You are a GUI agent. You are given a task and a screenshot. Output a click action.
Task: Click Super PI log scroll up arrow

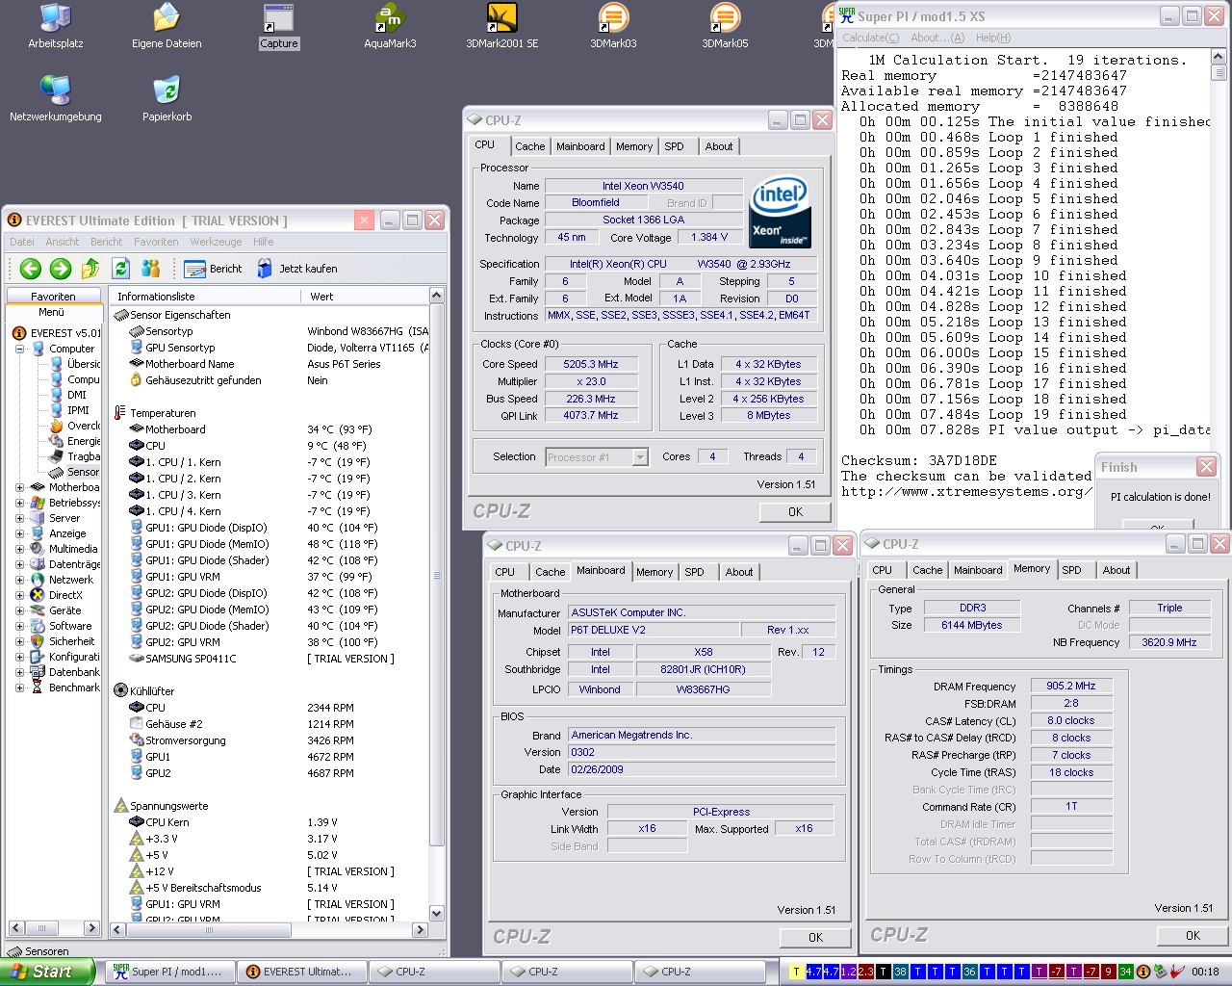pos(1219,58)
